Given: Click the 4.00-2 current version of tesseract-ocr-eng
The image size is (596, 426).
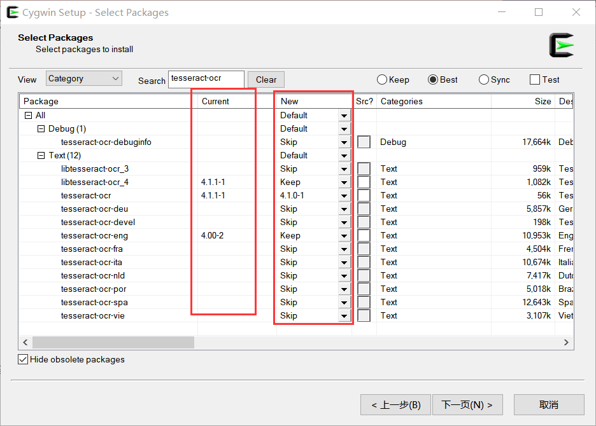Looking at the screenshot, I should [212, 235].
